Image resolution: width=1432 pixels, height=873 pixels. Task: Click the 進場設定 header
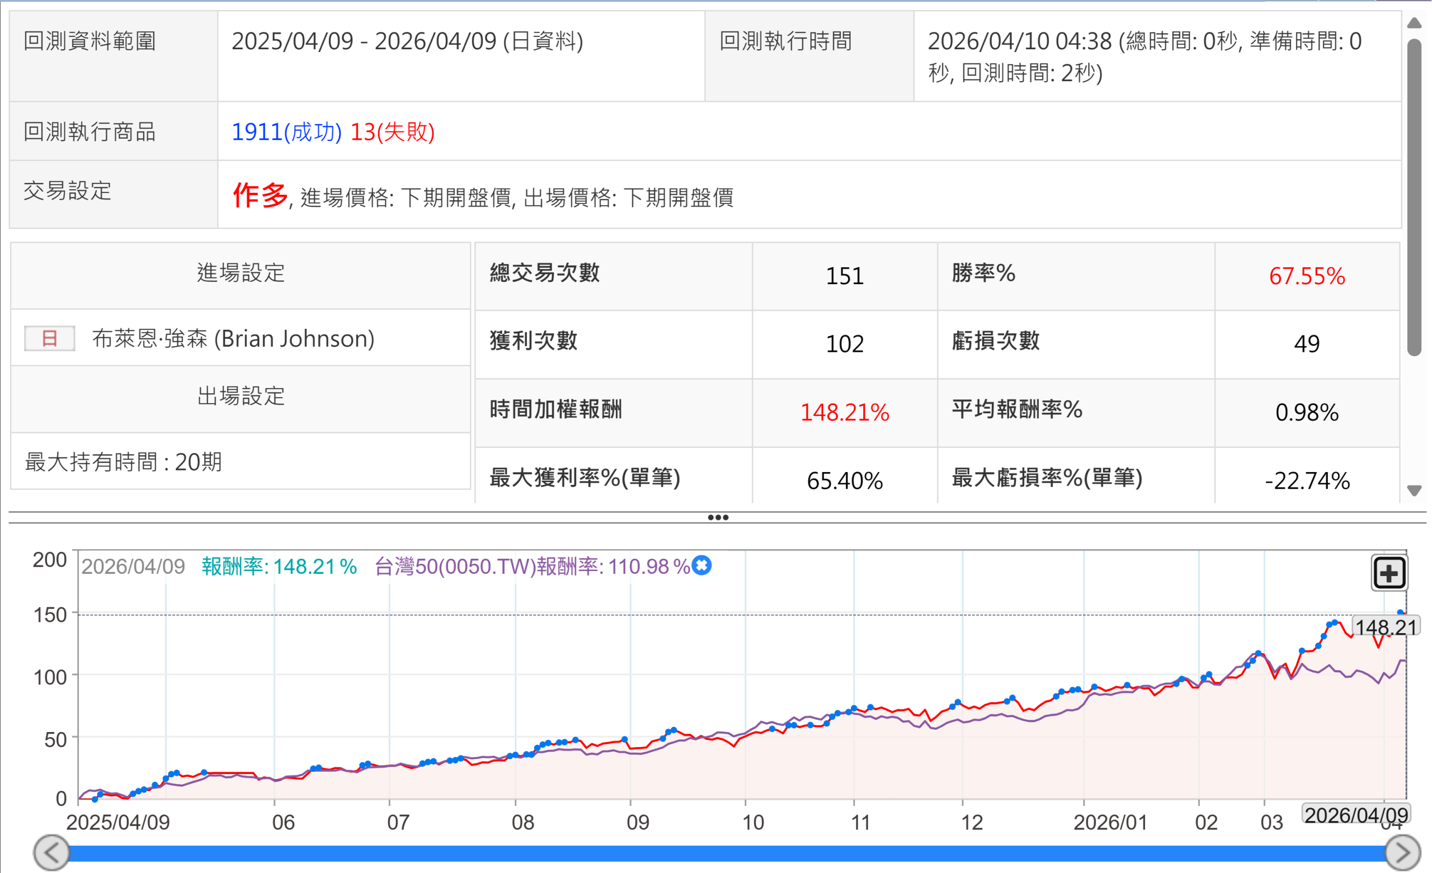tap(241, 273)
